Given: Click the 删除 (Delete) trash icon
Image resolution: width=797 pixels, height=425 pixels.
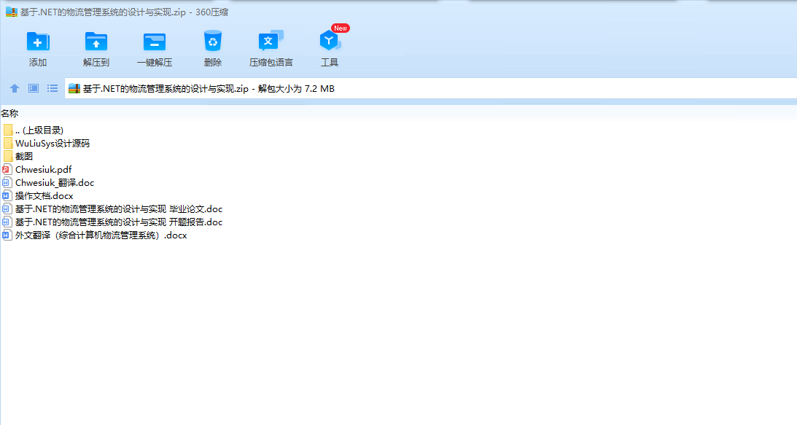Looking at the screenshot, I should 212,41.
